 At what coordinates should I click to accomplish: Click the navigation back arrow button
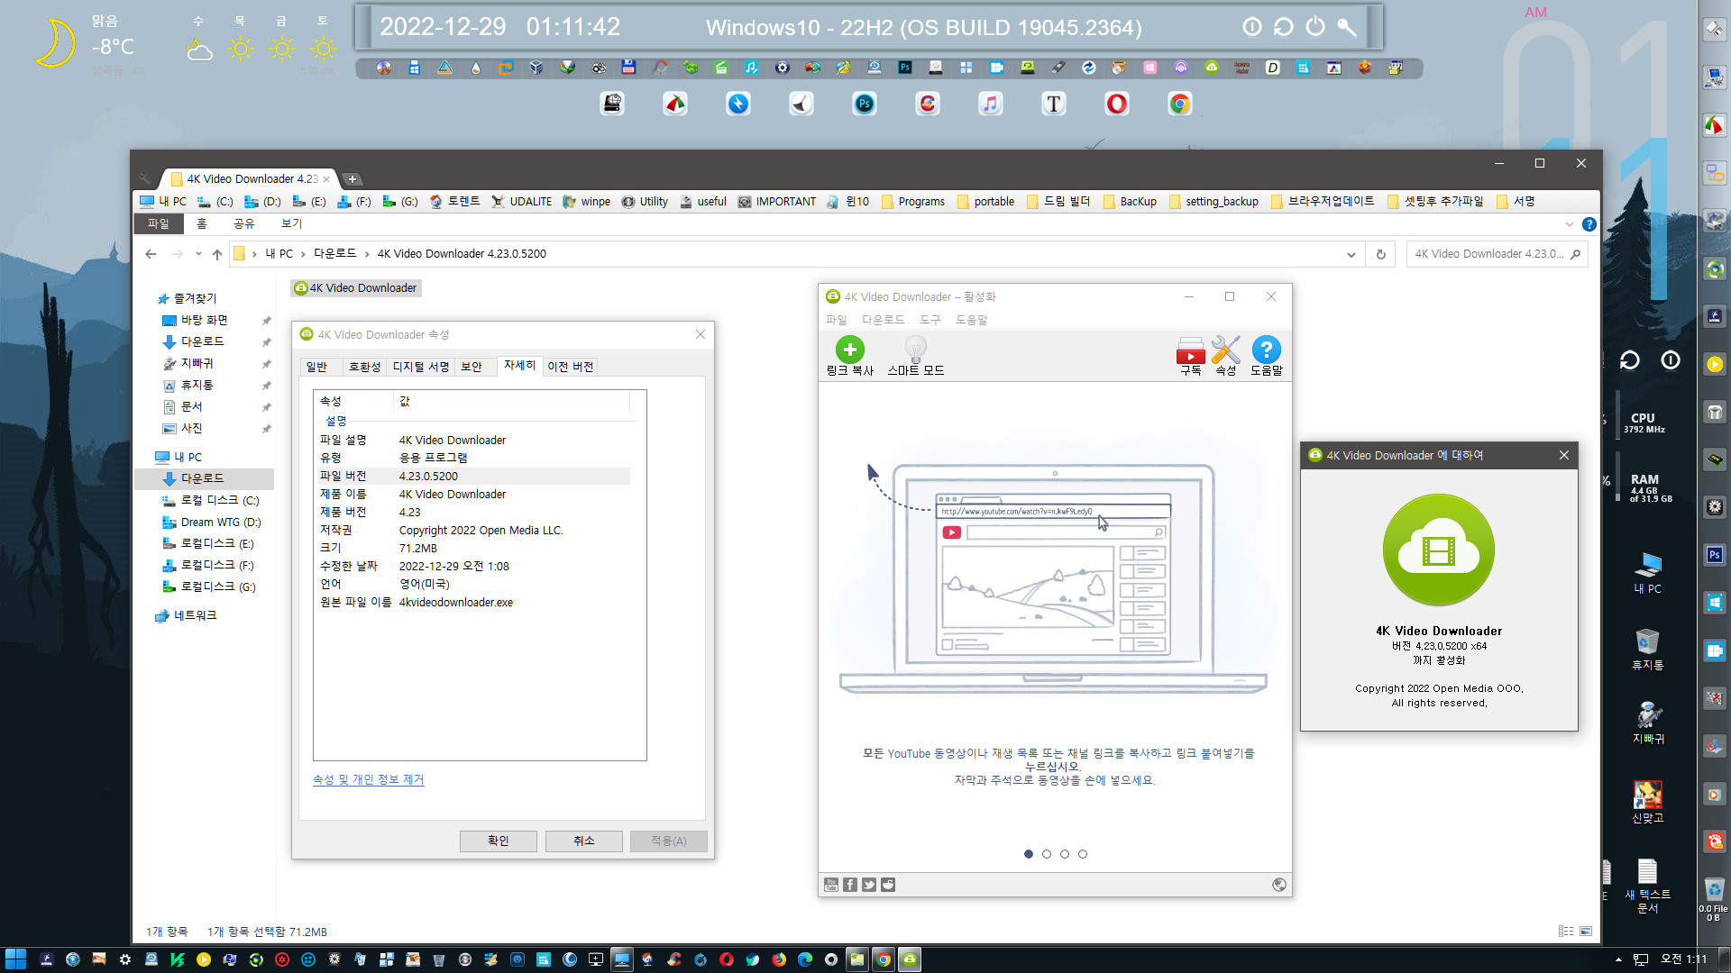pyautogui.click(x=150, y=253)
